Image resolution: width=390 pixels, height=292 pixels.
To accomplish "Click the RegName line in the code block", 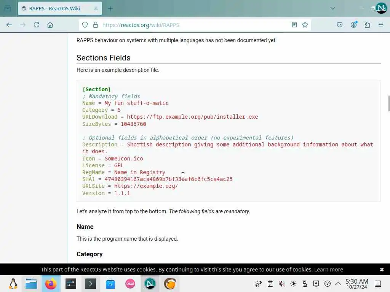I will pos(124,172).
